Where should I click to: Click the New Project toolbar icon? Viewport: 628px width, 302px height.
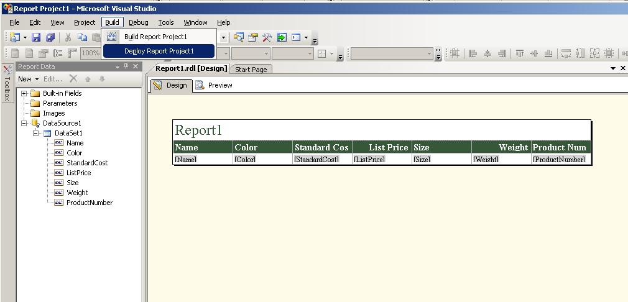point(15,38)
